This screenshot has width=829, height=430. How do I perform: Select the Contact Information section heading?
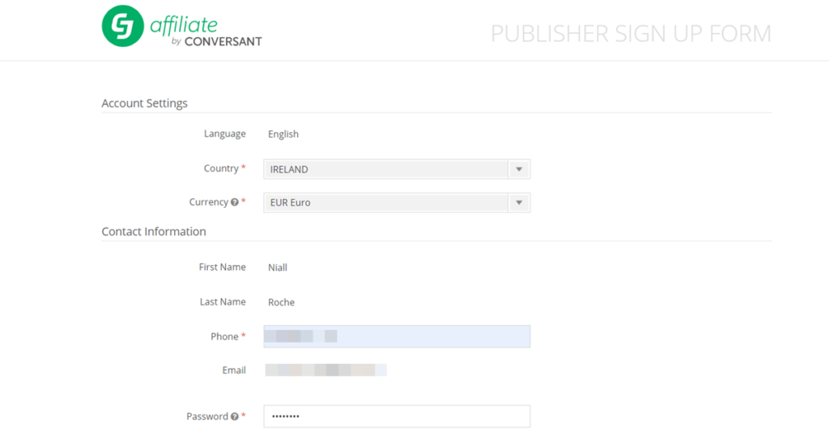pos(154,232)
